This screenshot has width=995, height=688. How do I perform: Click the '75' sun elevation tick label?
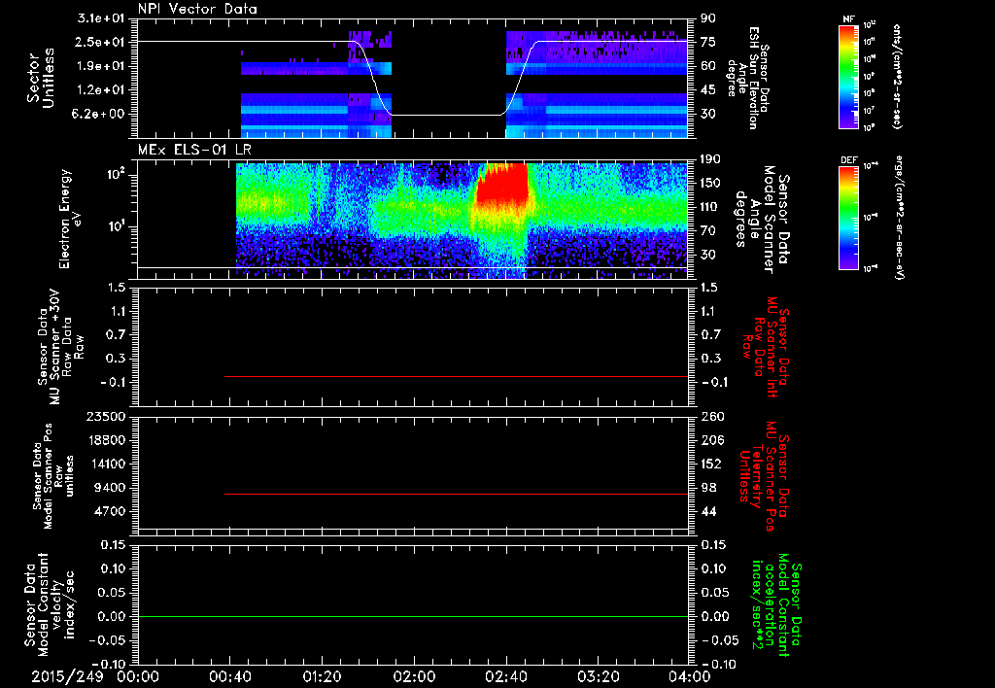point(708,42)
